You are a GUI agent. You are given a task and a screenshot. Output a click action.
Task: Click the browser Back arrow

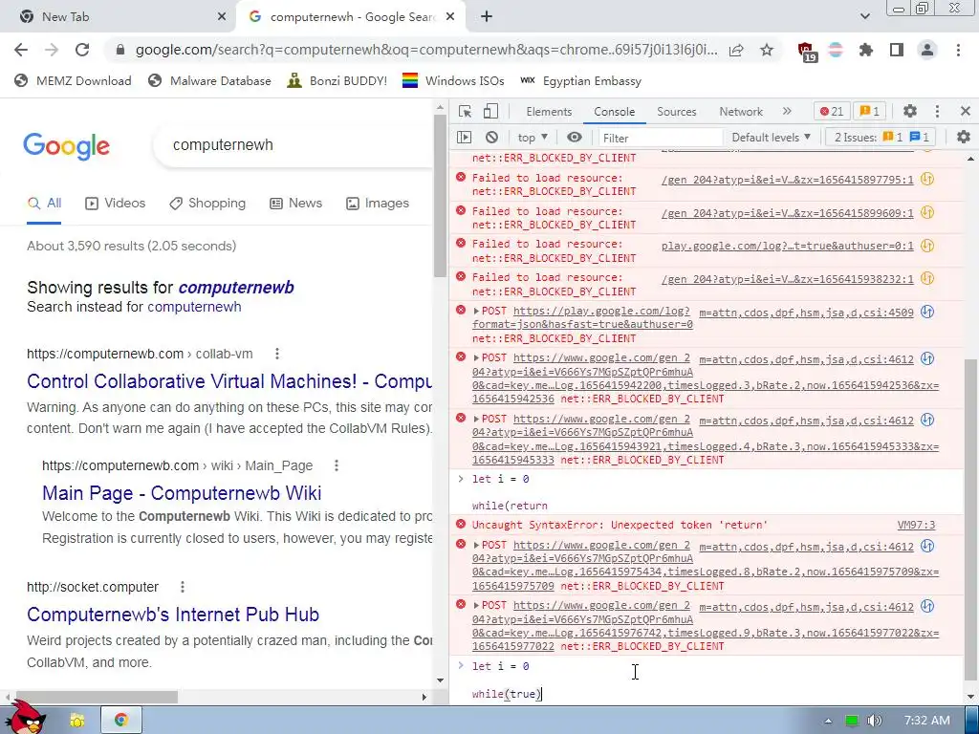coord(21,50)
